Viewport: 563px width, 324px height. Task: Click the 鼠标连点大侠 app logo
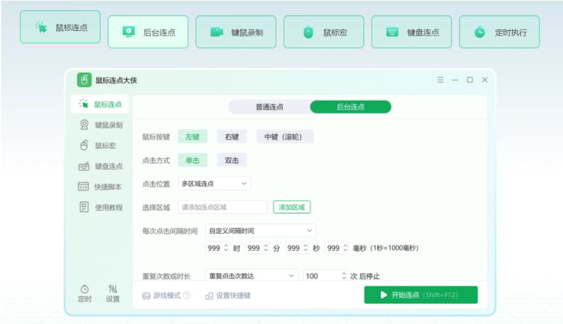point(84,80)
